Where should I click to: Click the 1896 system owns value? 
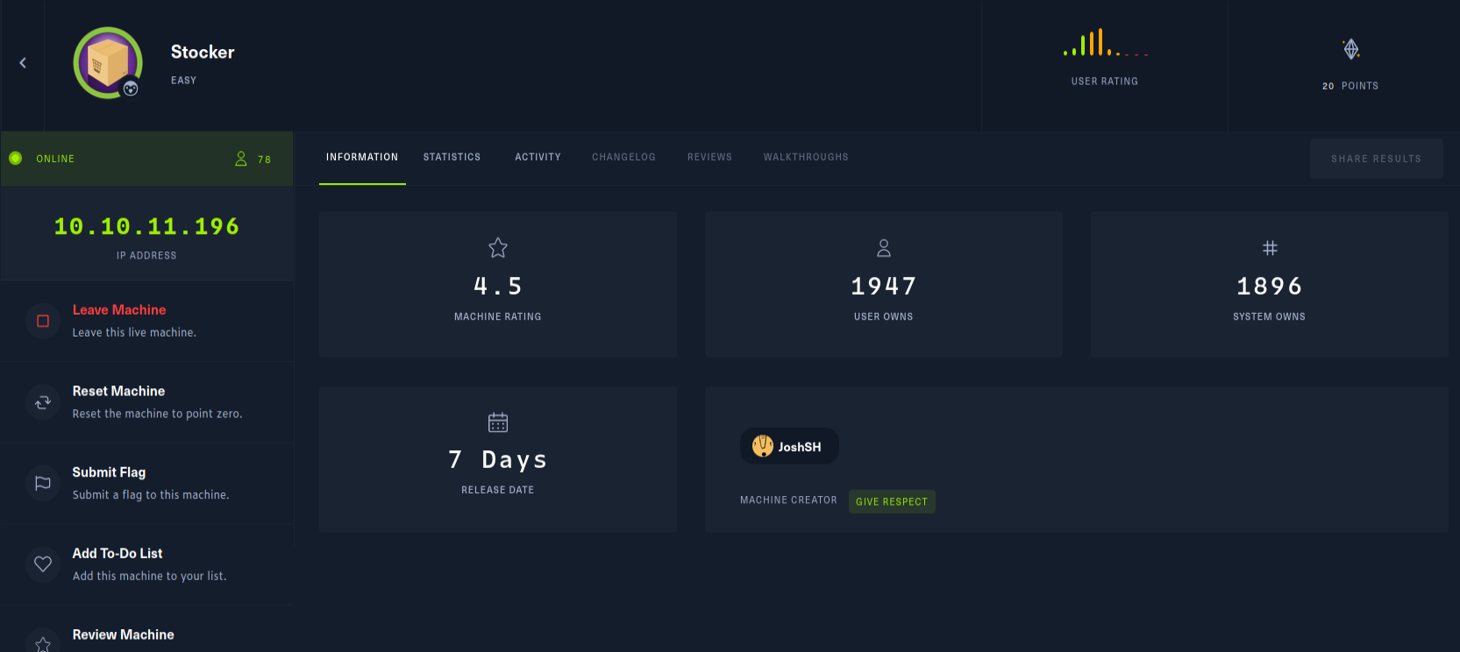point(1270,287)
